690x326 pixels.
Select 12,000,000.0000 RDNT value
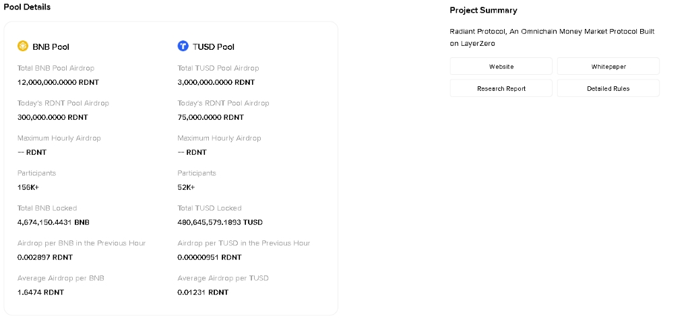point(58,82)
